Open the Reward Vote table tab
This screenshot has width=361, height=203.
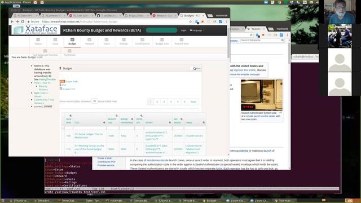(x=182, y=41)
